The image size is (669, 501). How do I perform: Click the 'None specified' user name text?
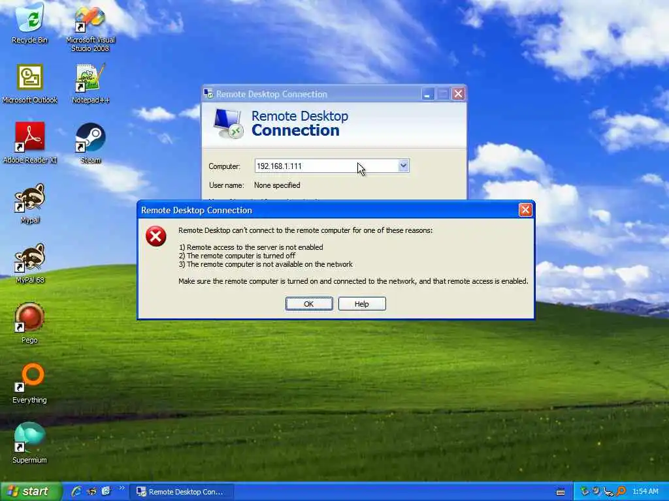(x=277, y=185)
